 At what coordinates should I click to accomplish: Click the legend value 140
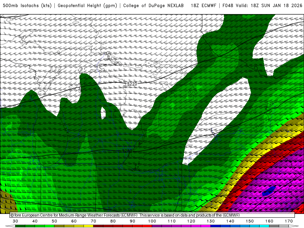230,221
